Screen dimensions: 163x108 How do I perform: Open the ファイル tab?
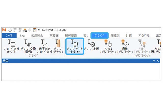tap(9, 35)
